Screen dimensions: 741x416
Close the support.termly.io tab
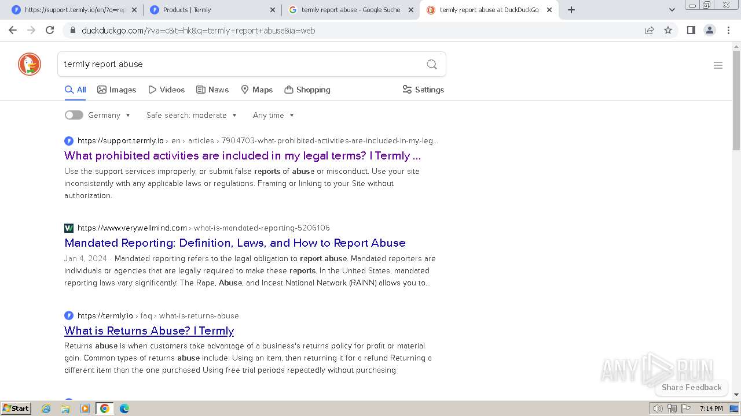click(x=134, y=10)
